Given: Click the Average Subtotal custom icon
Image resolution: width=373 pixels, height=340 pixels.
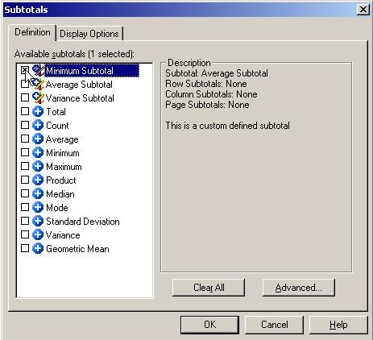Looking at the screenshot, I should tap(38, 85).
